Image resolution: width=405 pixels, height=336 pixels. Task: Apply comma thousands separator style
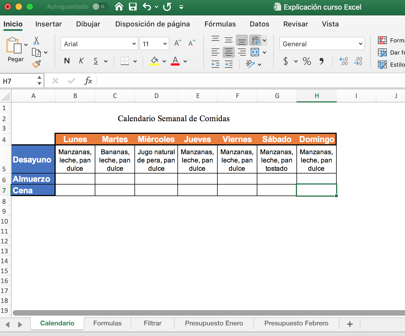click(322, 61)
